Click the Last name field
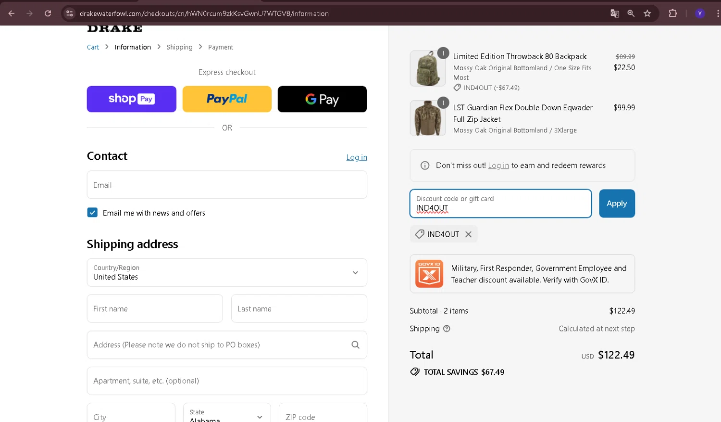721x422 pixels. (299, 308)
